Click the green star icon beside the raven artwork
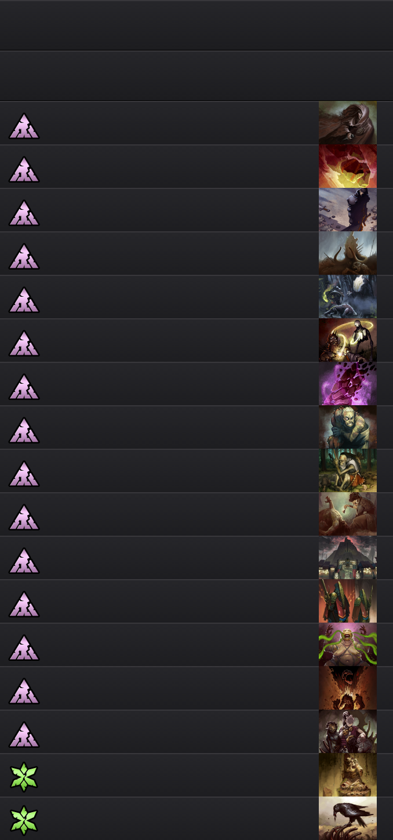The height and width of the screenshot is (840, 393). [x=24, y=821]
